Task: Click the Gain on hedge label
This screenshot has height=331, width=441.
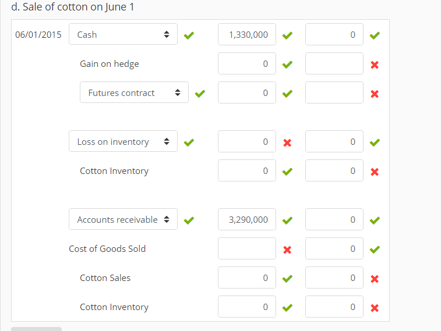Action: click(x=110, y=64)
